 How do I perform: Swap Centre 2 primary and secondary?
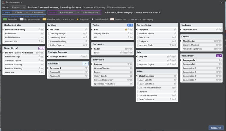(x=78, y=13)
